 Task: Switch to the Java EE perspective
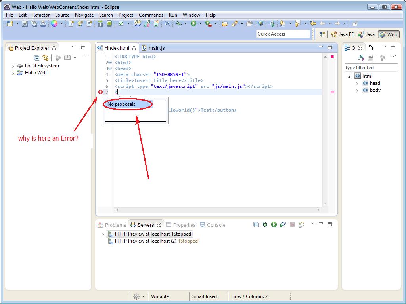point(342,34)
